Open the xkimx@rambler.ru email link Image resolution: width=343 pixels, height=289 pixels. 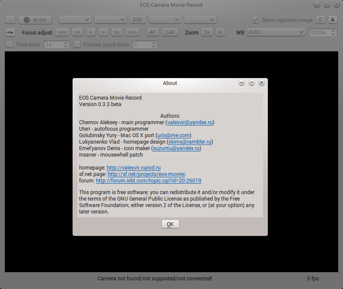(190, 142)
